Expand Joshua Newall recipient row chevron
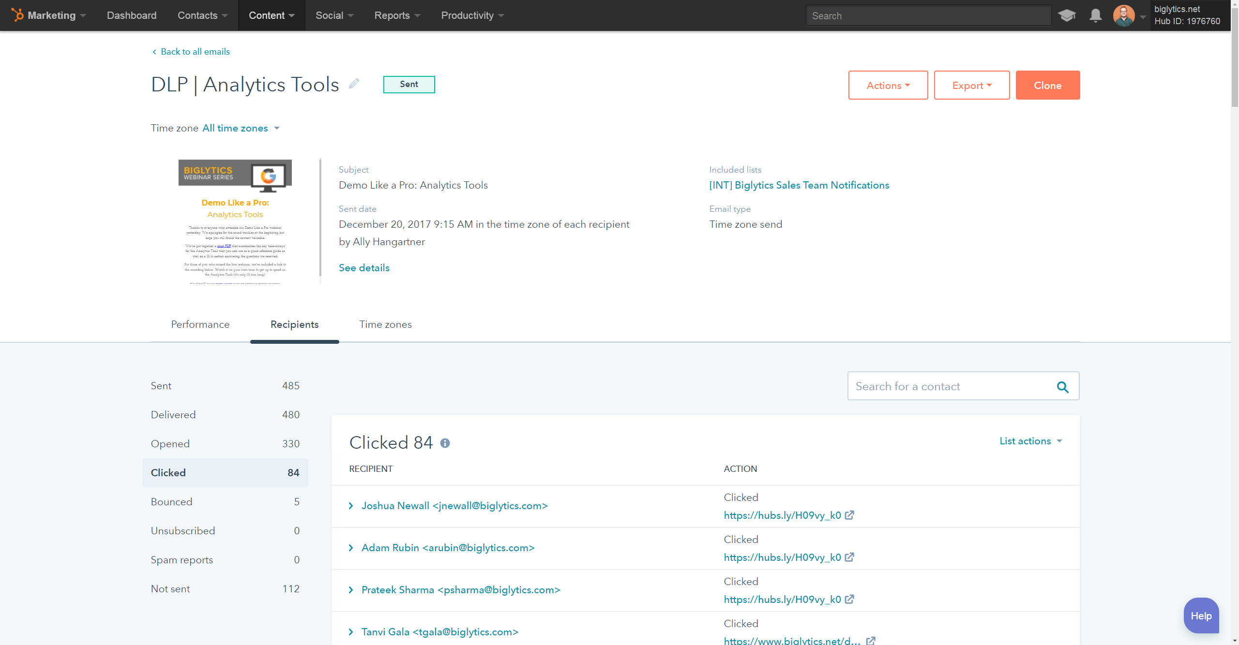This screenshot has height=645, width=1239. (351, 506)
